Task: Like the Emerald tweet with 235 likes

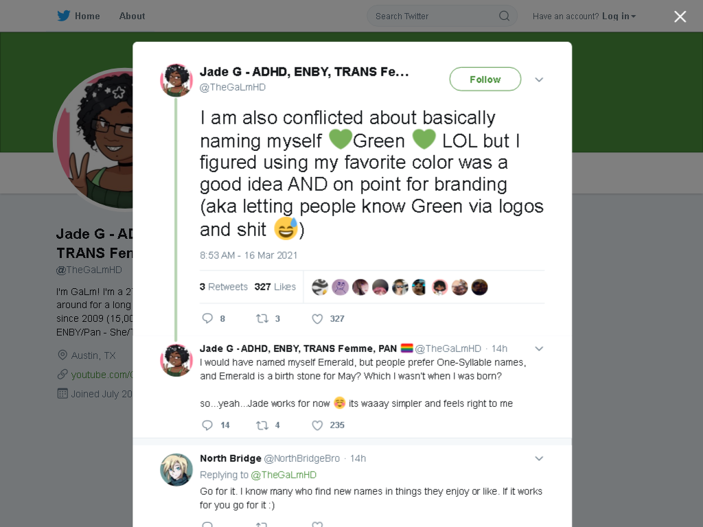Action: (317, 425)
